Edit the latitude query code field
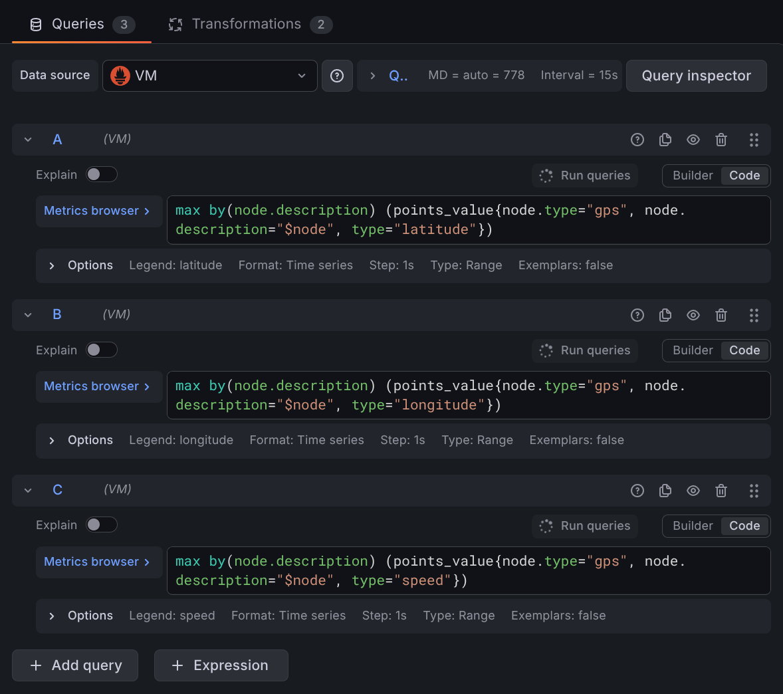The width and height of the screenshot is (783, 694). click(469, 220)
